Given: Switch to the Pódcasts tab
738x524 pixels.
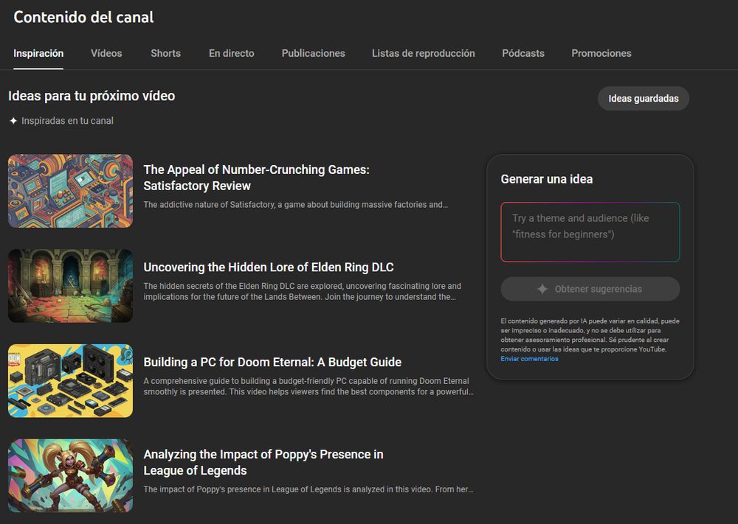Looking at the screenshot, I should pos(523,53).
